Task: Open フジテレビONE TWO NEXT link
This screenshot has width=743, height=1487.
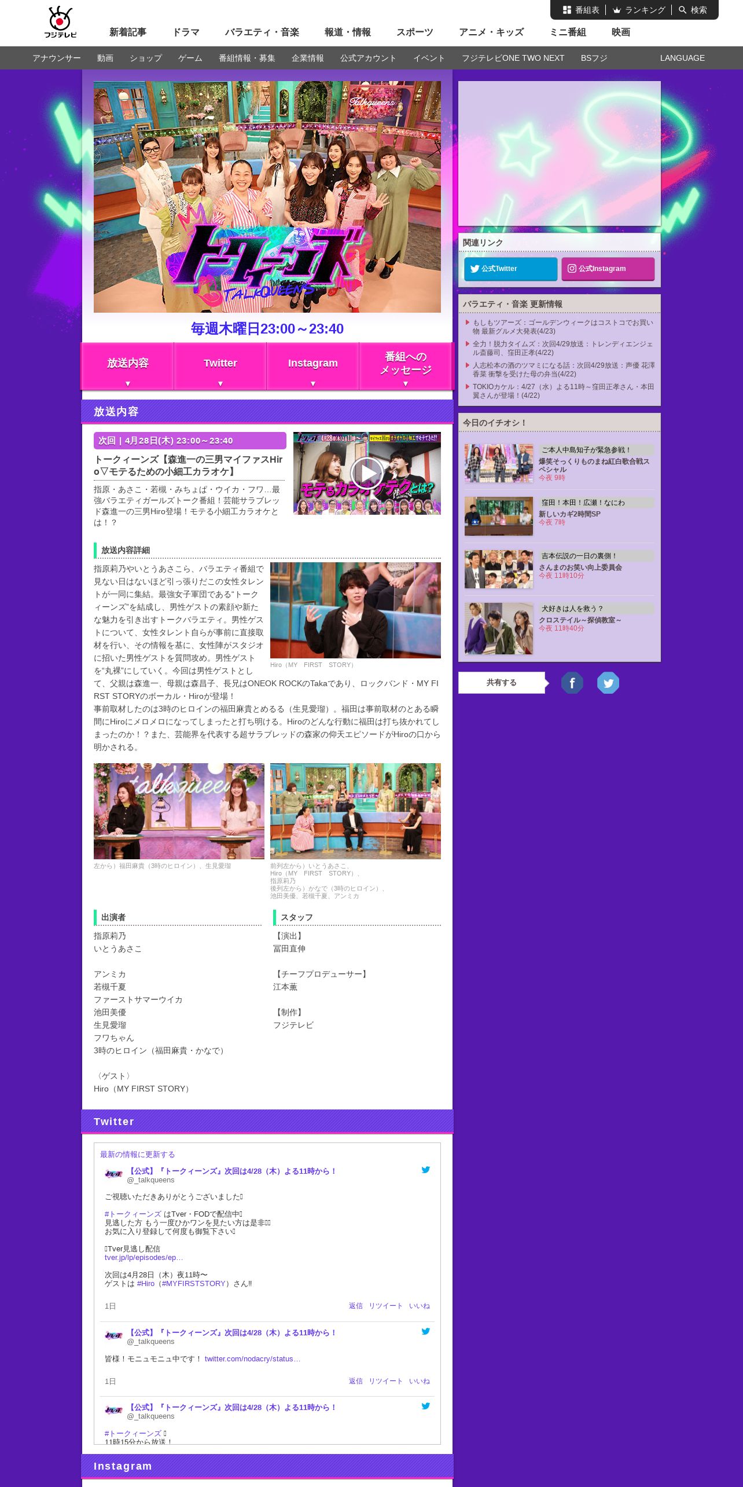Action: click(513, 58)
